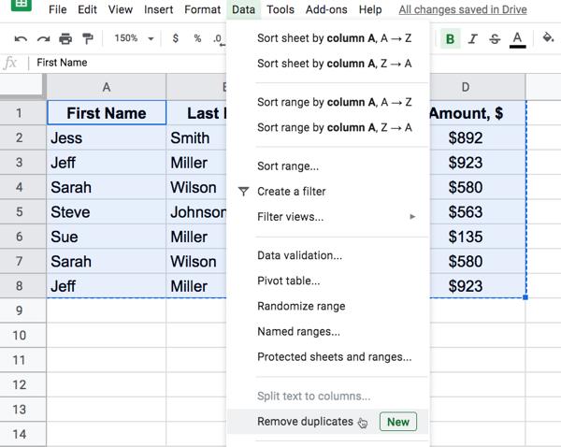Click cell containing Steve
561x447 pixels.
tap(107, 212)
